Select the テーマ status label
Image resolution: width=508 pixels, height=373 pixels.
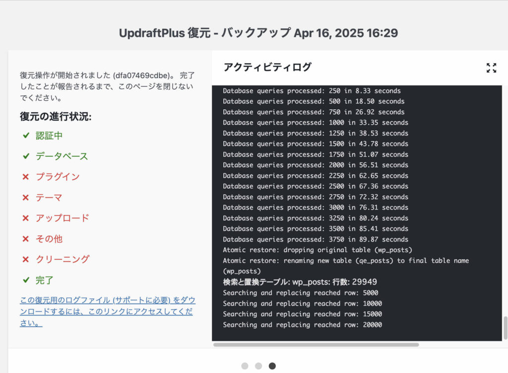click(x=49, y=198)
